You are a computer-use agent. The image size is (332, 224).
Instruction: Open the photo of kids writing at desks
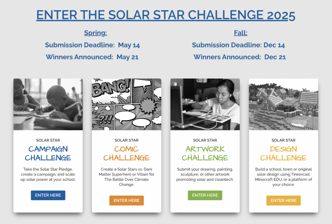[x=48, y=104]
